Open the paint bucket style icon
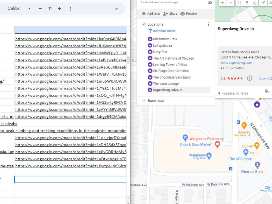The height and width of the screenshot is (204, 272). coord(267,91)
